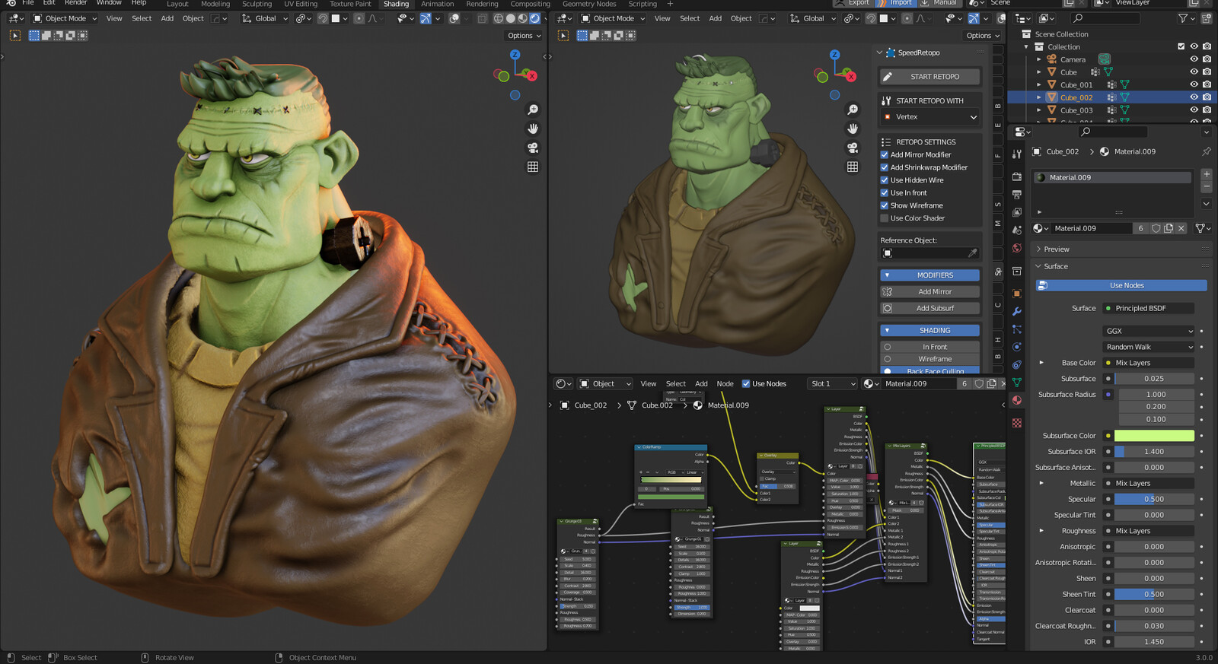Enable Use Color Shader checkbox
The height and width of the screenshot is (664, 1218).
885,218
